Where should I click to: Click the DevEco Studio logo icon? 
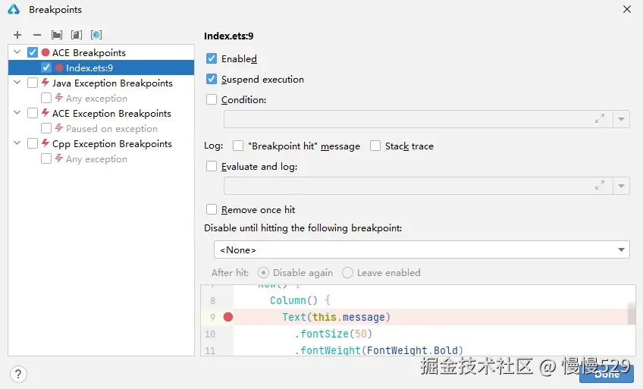[14, 9]
